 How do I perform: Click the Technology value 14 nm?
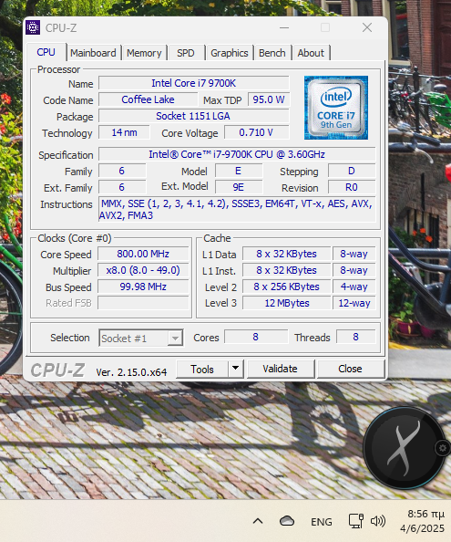(124, 132)
